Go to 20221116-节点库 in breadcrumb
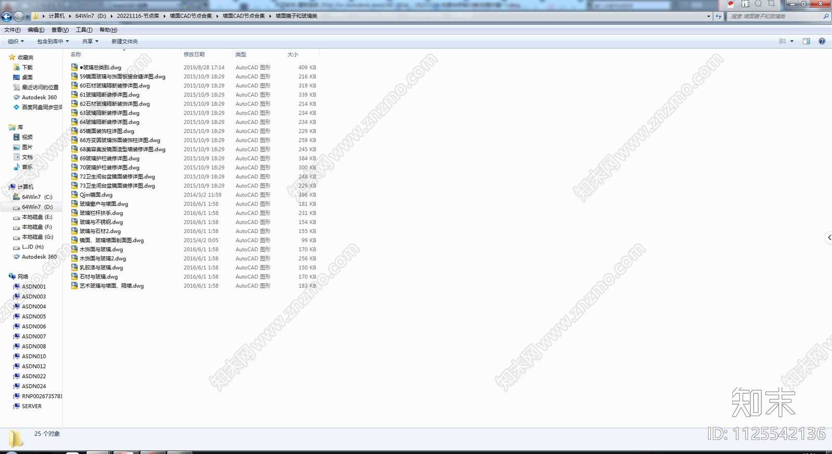Image resolution: width=832 pixels, height=454 pixels. click(138, 16)
